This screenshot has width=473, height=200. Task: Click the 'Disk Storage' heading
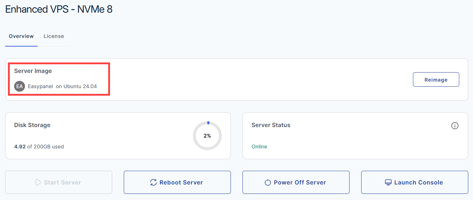[32, 125]
